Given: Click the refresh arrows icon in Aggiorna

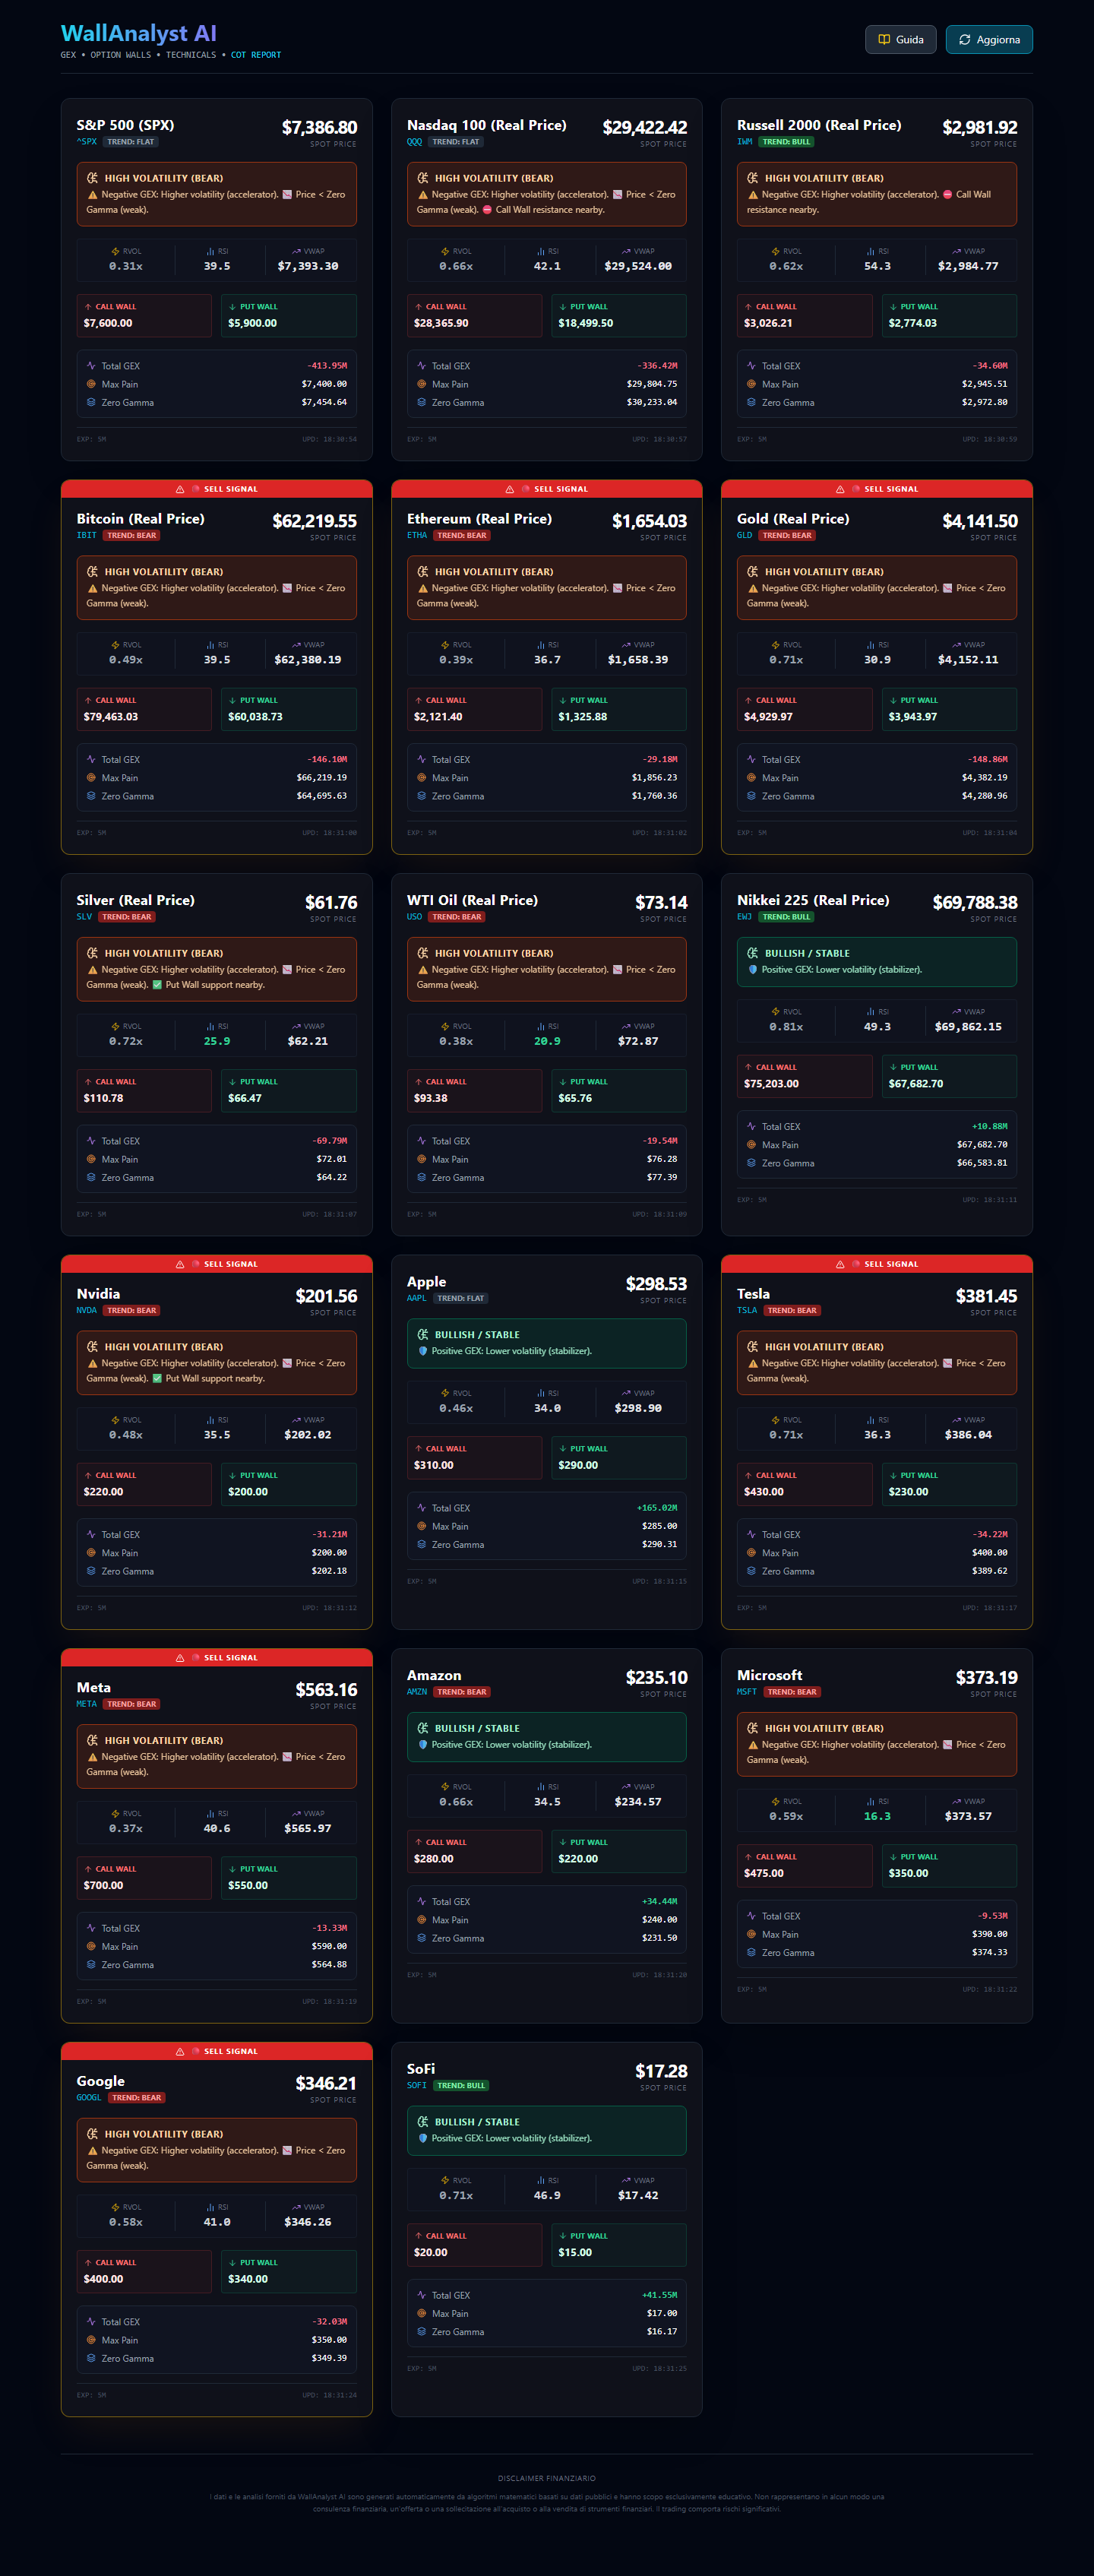Looking at the screenshot, I should tap(965, 40).
